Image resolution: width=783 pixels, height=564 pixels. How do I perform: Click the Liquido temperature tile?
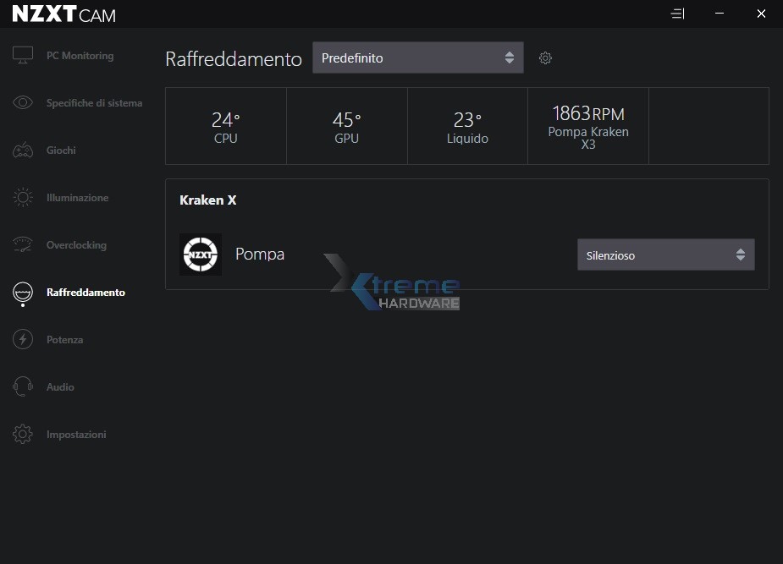coord(468,126)
